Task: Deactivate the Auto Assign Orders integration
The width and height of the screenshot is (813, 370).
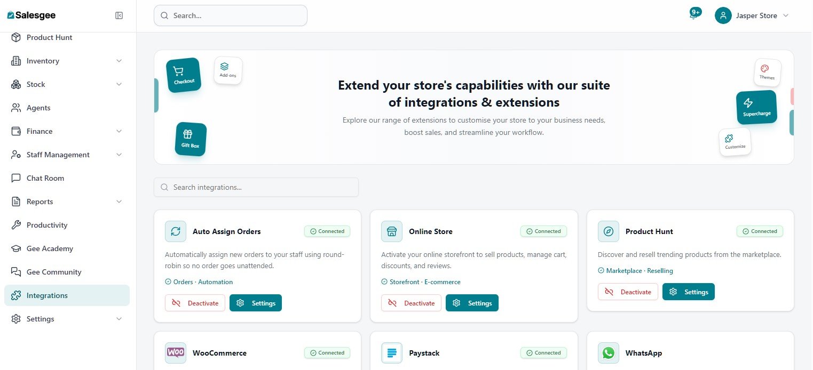Action: click(195, 303)
